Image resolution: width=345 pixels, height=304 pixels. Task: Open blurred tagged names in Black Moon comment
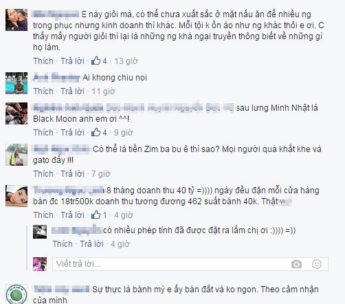133,108
